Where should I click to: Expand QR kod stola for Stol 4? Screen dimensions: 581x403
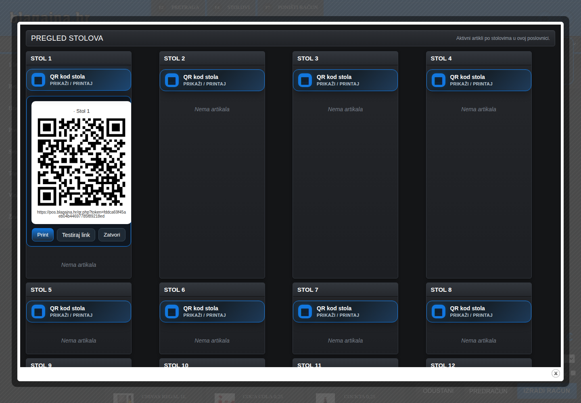click(x=479, y=80)
